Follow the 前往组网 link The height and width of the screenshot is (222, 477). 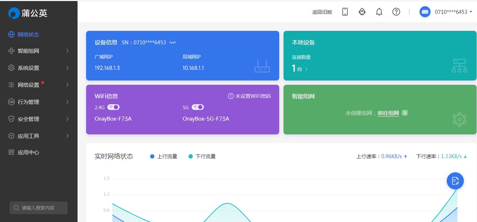(x=388, y=113)
